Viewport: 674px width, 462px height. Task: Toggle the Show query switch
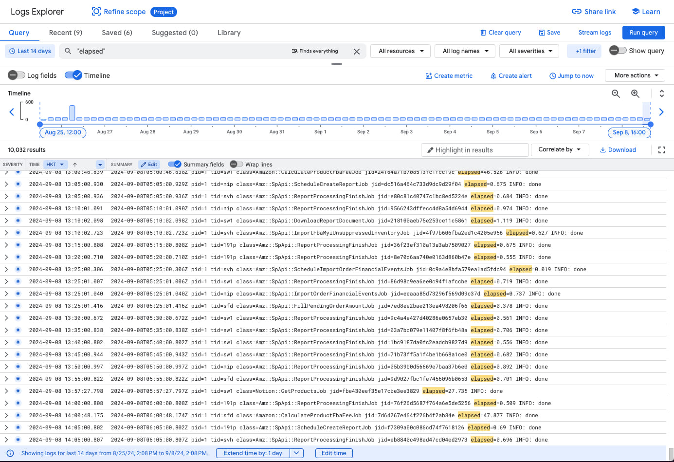pos(618,50)
